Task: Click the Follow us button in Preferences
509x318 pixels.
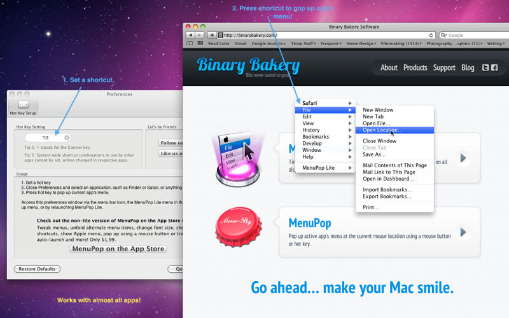Action: (171, 142)
